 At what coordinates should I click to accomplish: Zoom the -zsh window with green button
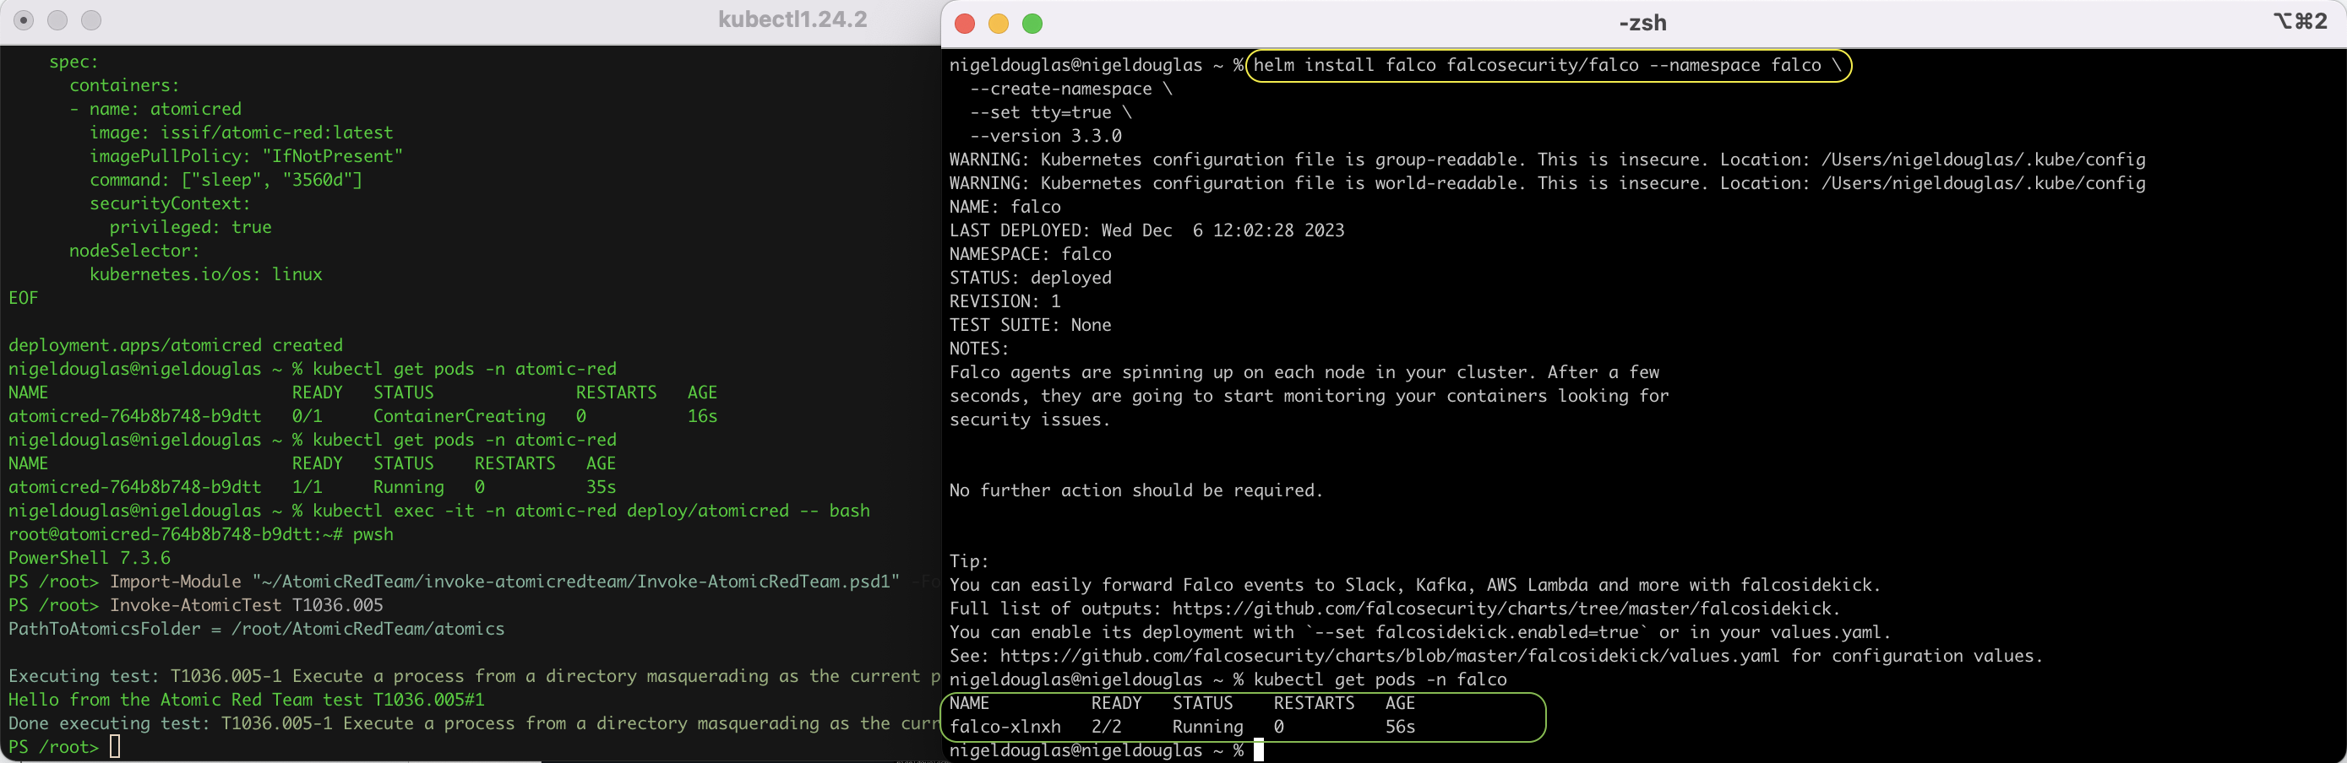click(x=1032, y=24)
